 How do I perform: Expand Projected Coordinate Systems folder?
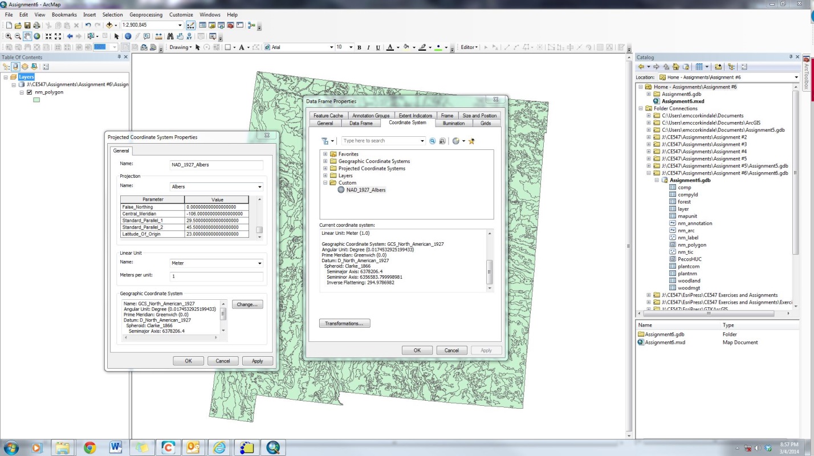tap(325, 168)
